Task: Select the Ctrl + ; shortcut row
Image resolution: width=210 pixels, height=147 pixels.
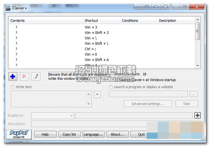Action: pos(102,49)
